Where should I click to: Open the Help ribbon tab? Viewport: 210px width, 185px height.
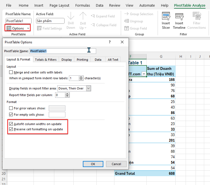(x=165, y=6)
